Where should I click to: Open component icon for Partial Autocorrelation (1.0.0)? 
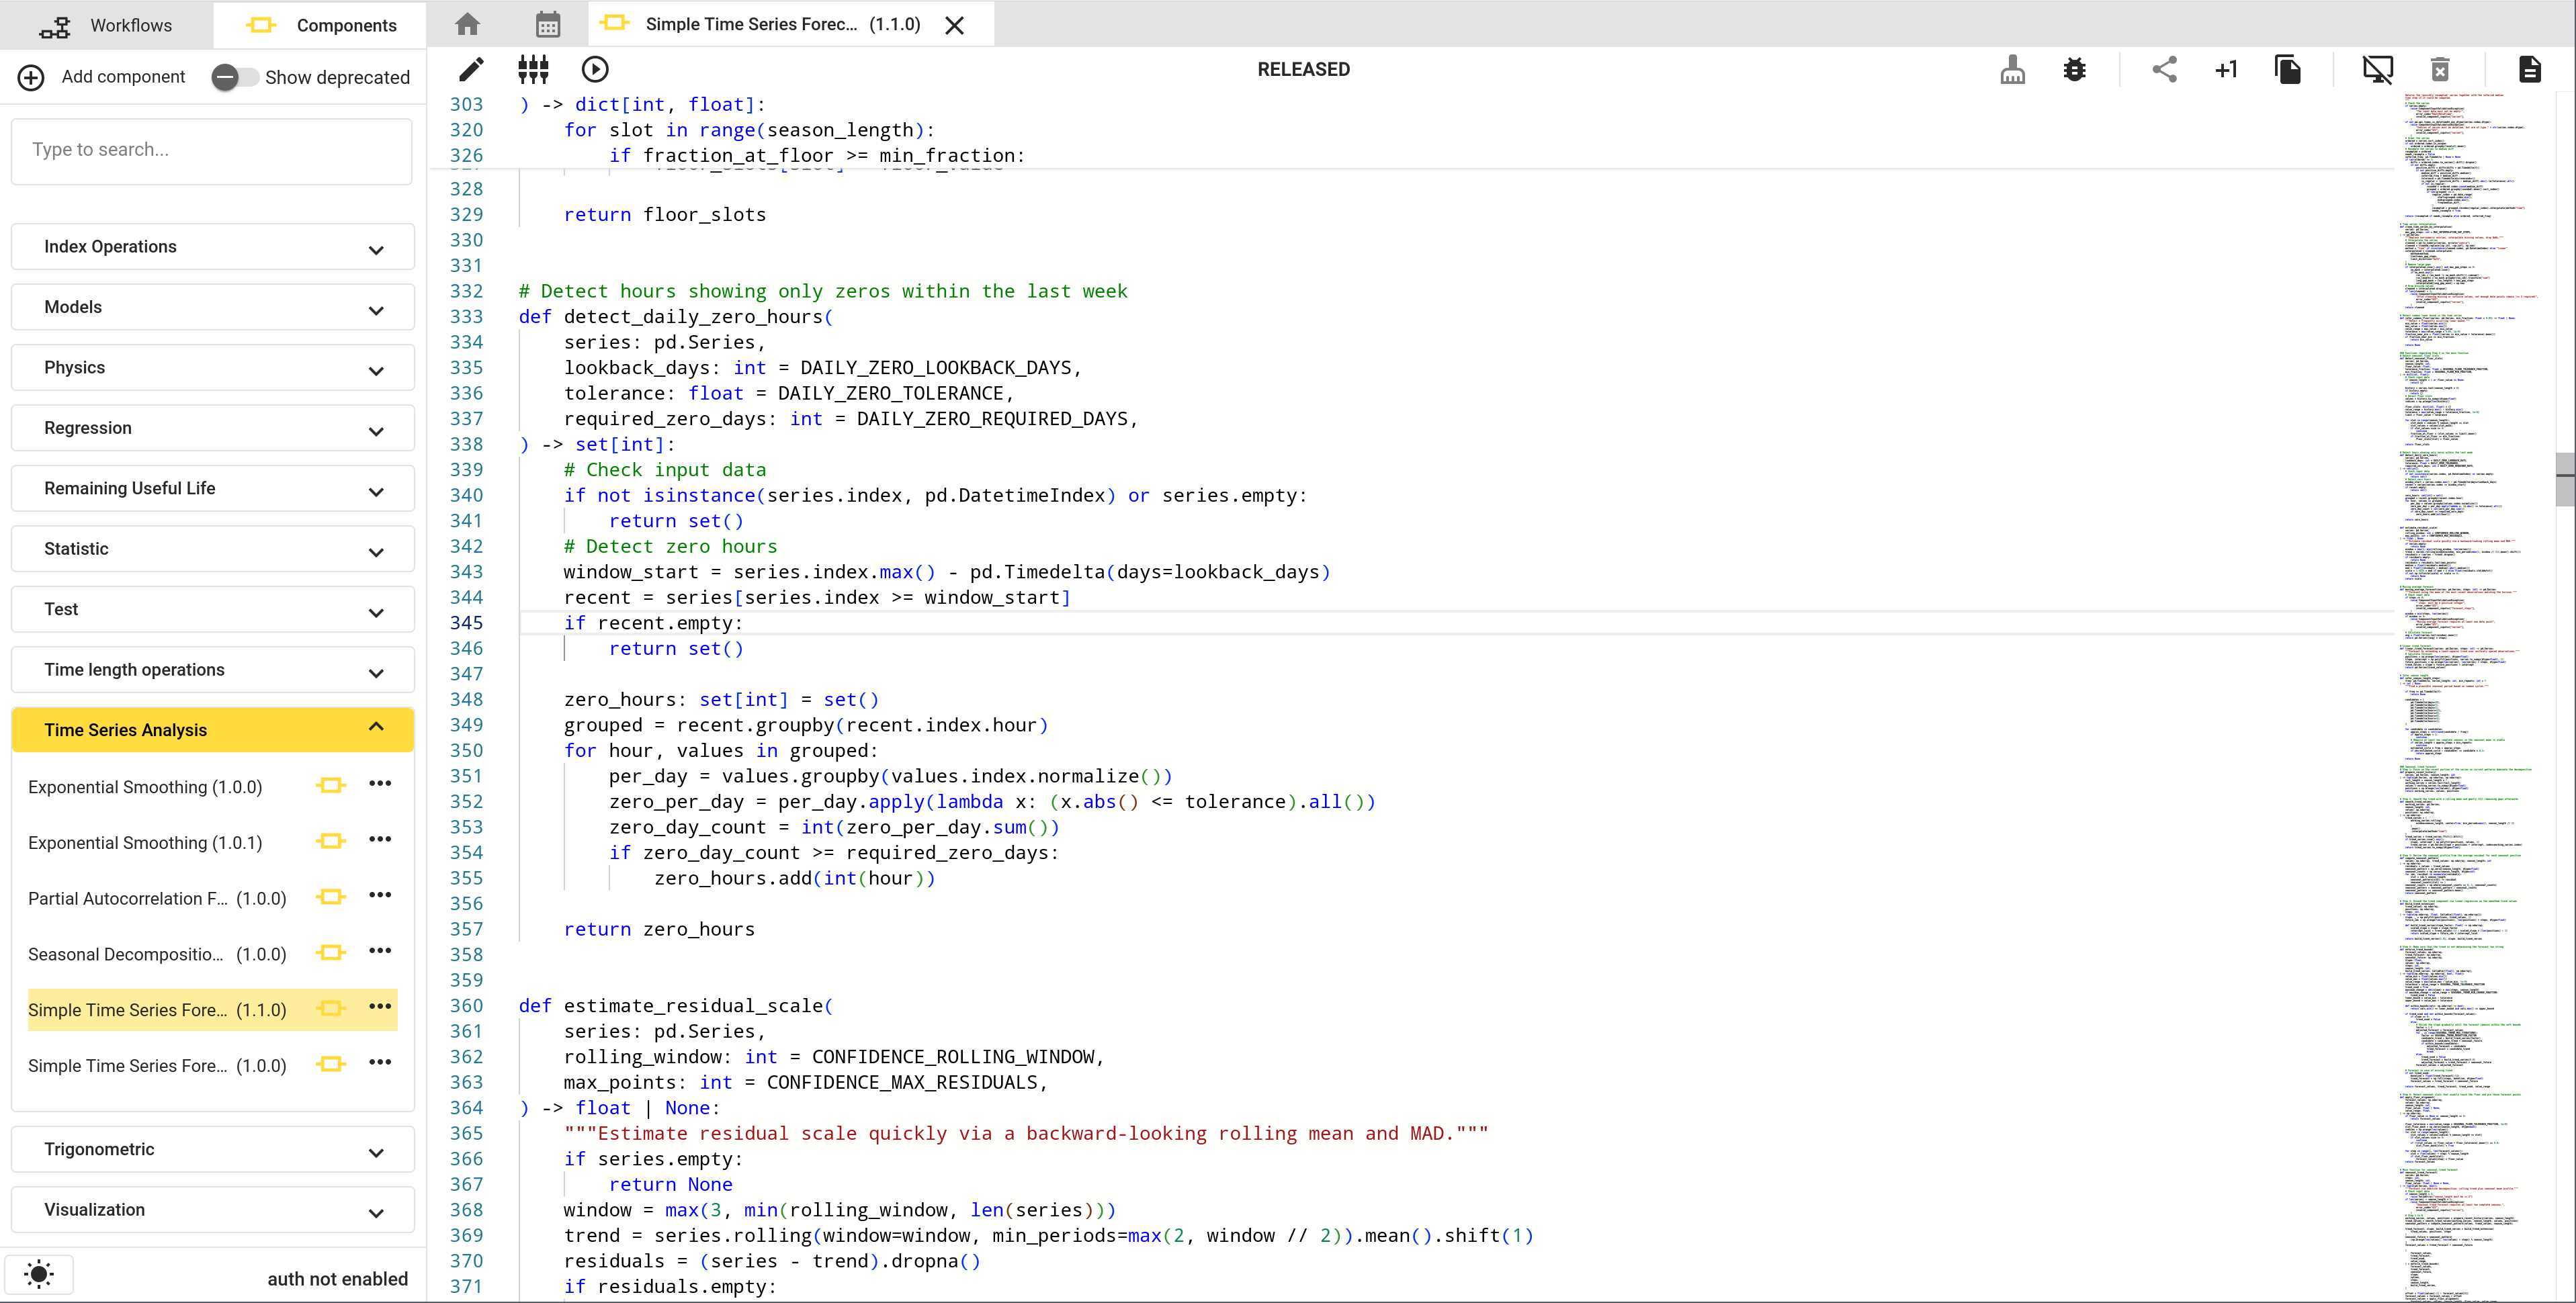point(331,897)
